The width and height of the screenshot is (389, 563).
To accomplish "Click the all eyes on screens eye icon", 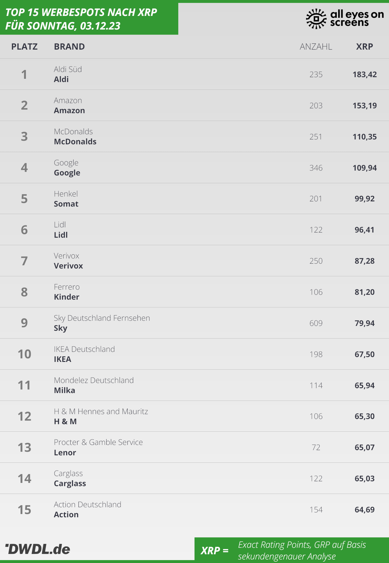I will (x=316, y=19).
